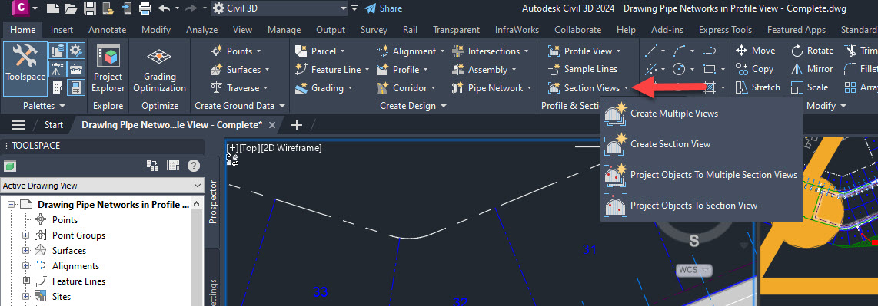
Task: Click the Profile View tool
Action: (584, 51)
